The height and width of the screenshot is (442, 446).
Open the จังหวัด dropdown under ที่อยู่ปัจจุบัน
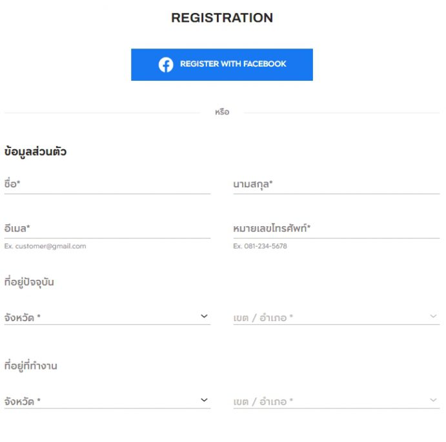107,317
